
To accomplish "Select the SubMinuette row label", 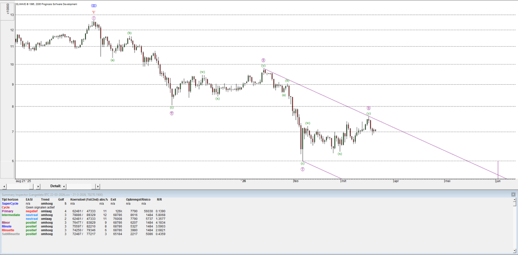I will tap(10, 234).
